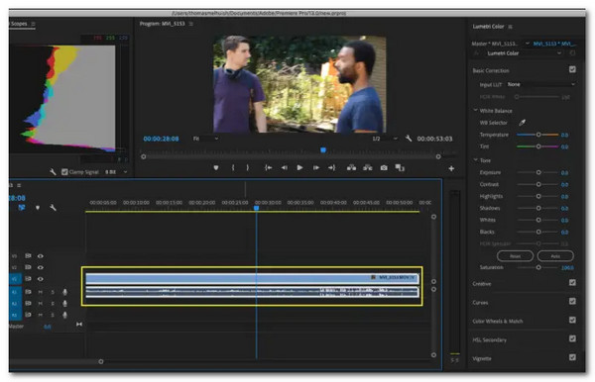Open the scopes bit depth dropdown
The width and height of the screenshot is (595, 382).
pyautogui.click(x=116, y=172)
